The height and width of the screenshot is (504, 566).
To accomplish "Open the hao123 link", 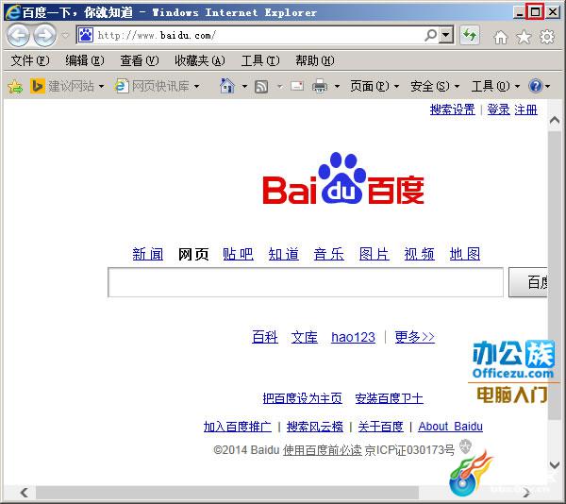I will click(353, 337).
